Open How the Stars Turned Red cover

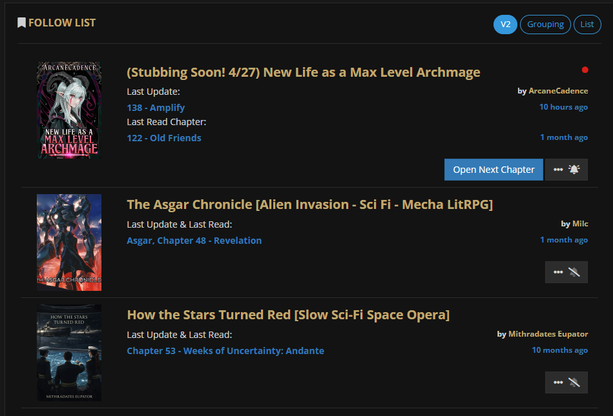(x=69, y=353)
